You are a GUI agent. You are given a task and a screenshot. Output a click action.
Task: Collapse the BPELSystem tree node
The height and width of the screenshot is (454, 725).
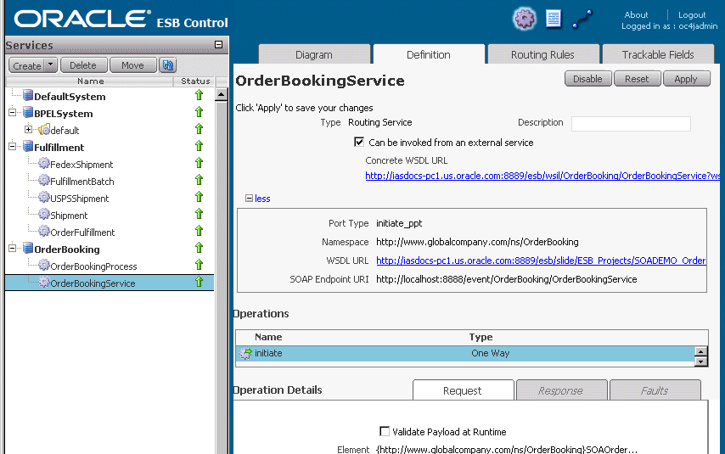pyautogui.click(x=13, y=112)
